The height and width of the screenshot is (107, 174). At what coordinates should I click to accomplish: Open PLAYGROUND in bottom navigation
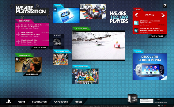tap(61, 102)
